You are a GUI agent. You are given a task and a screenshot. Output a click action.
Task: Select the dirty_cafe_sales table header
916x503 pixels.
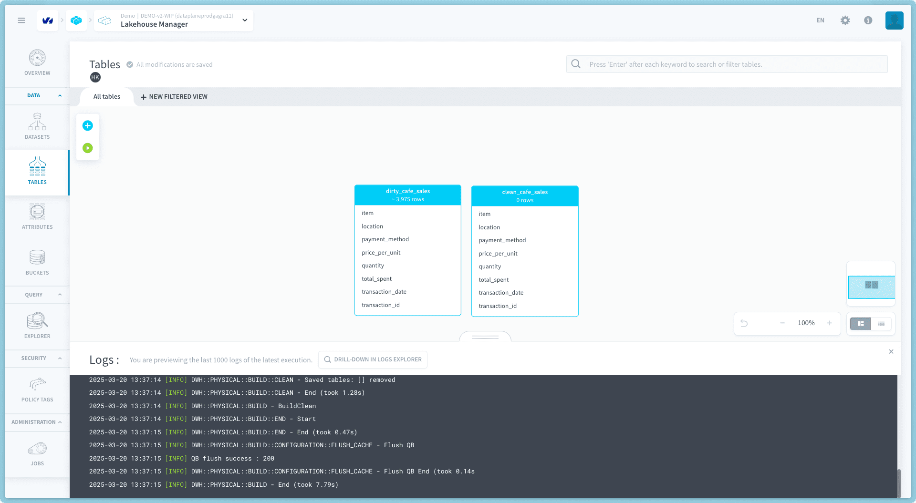tap(408, 195)
